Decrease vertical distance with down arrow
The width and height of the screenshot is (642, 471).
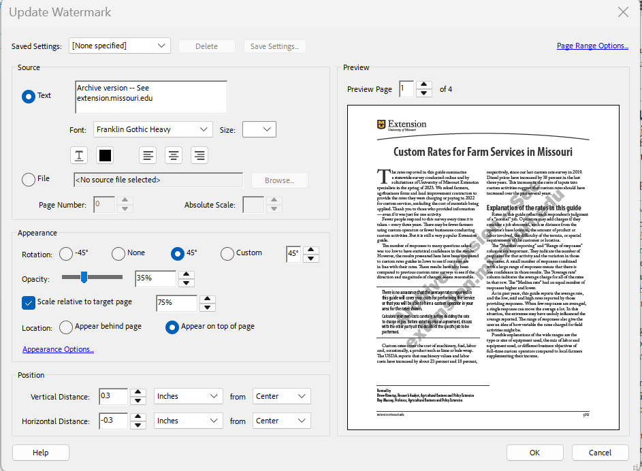click(x=138, y=401)
